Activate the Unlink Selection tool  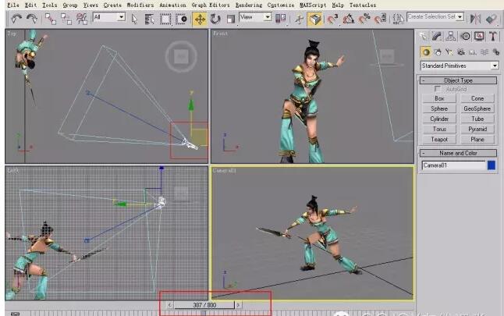(x=66, y=19)
